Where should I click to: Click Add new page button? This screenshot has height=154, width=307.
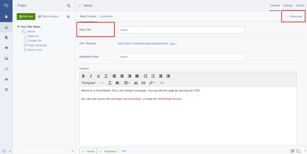coord(26,16)
